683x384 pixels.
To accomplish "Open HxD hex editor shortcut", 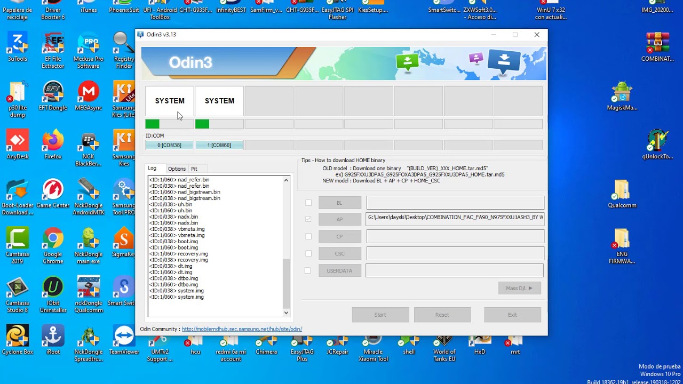I will click(x=480, y=345).
